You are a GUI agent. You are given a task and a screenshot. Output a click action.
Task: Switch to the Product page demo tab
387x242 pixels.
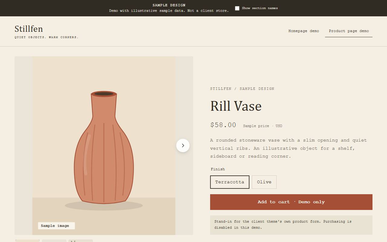tap(349, 31)
